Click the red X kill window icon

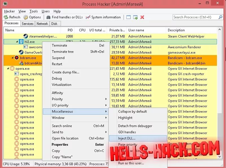point(142,17)
